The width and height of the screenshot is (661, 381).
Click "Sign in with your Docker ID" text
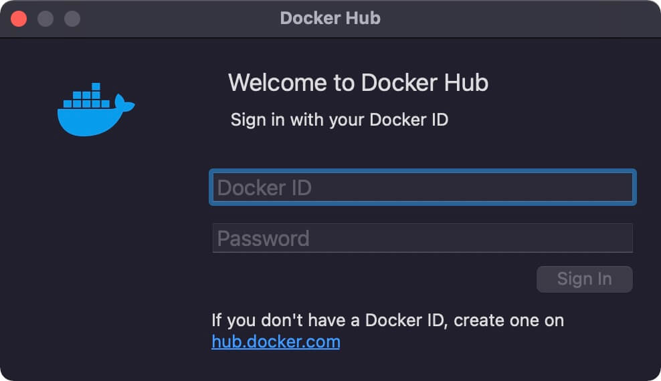point(339,120)
